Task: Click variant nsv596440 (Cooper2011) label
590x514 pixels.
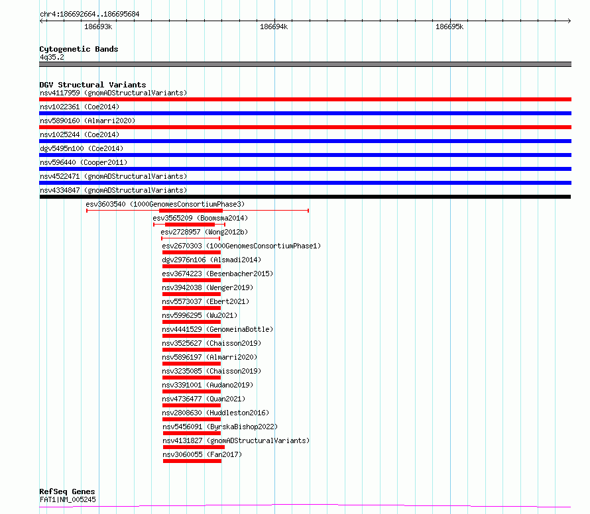Action: [84, 162]
